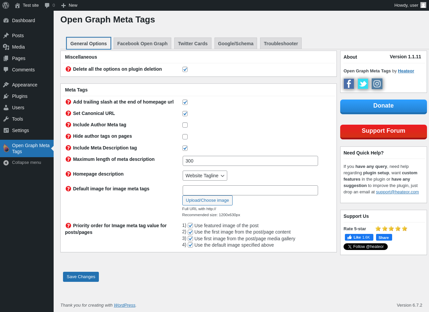Open the WordPress footer link
Viewport: 429px width, 312px height.
[124, 305]
